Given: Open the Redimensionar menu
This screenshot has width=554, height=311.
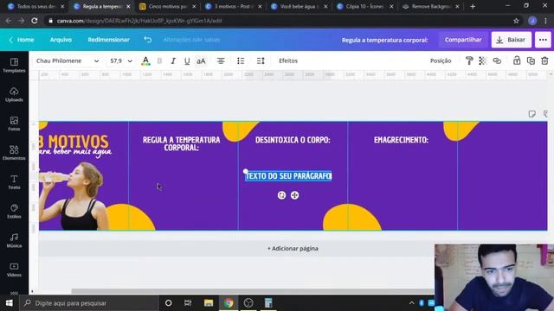Looking at the screenshot, I should click(x=108, y=40).
